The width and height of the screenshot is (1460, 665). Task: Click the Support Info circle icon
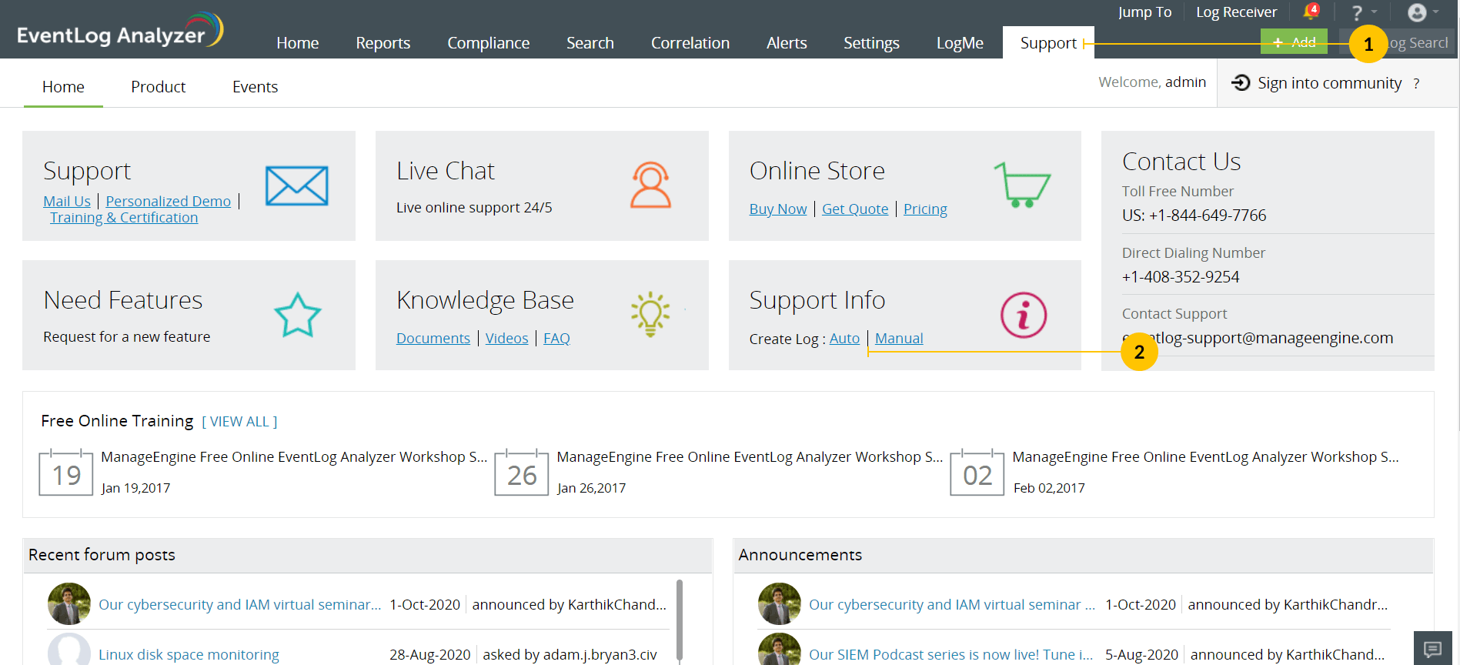[1023, 315]
